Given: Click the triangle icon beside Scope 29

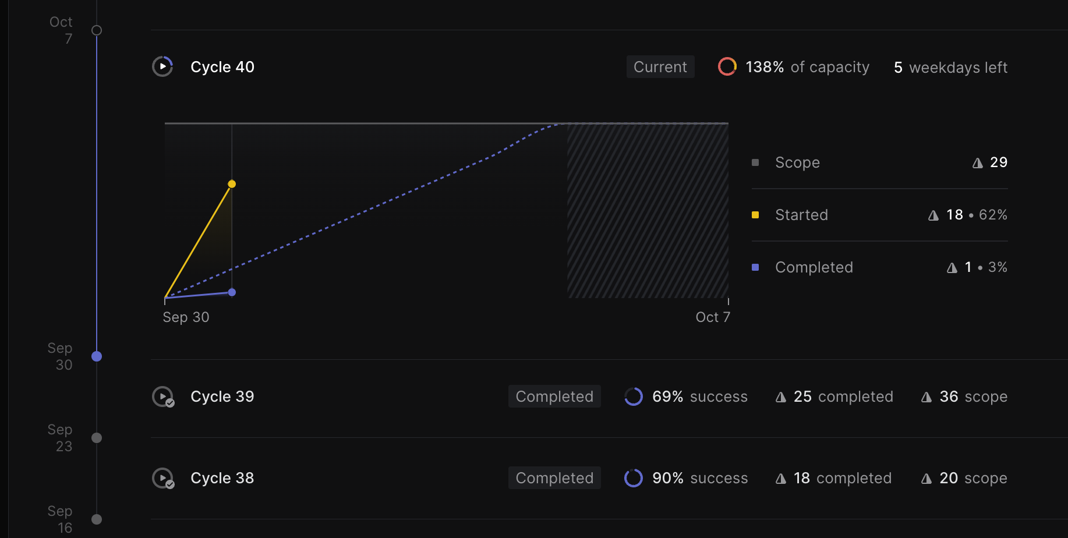Looking at the screenshot, I should point(977,163).
